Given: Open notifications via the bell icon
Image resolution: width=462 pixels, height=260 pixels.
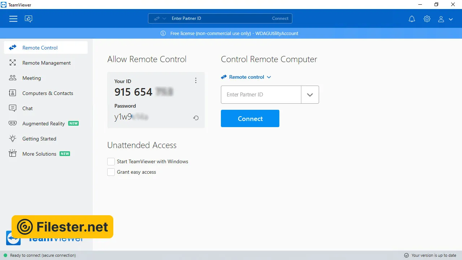Looking at the screenshot, I should [x=412, y=19].
